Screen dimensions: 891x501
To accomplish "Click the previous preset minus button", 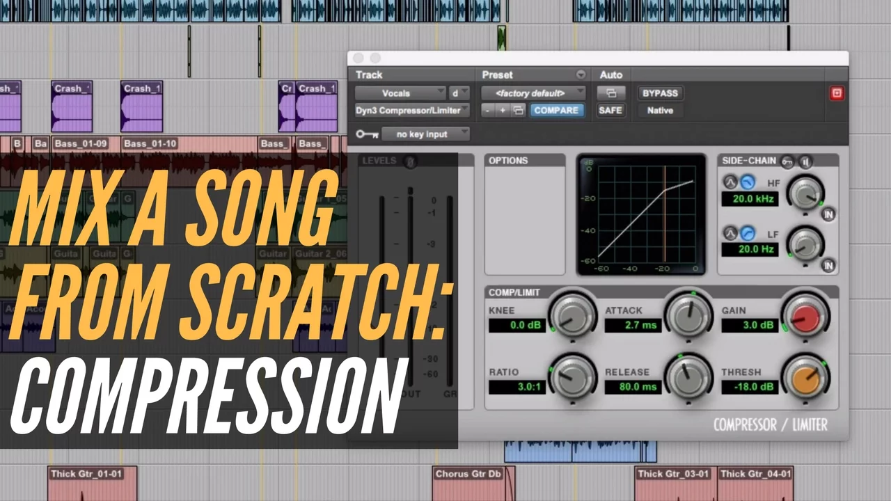I will [x=488, y=110].
